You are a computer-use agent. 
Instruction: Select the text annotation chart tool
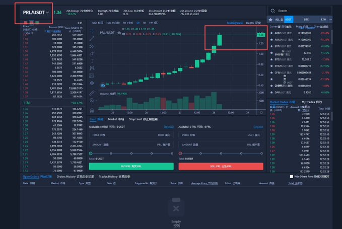point(92,61)
